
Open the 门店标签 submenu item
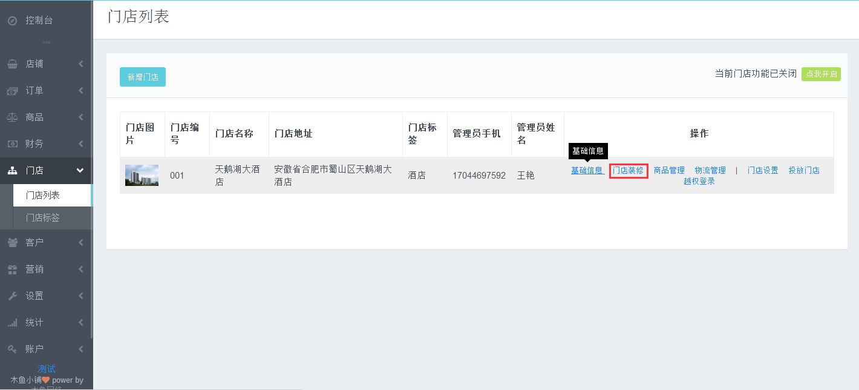[42, 218]
